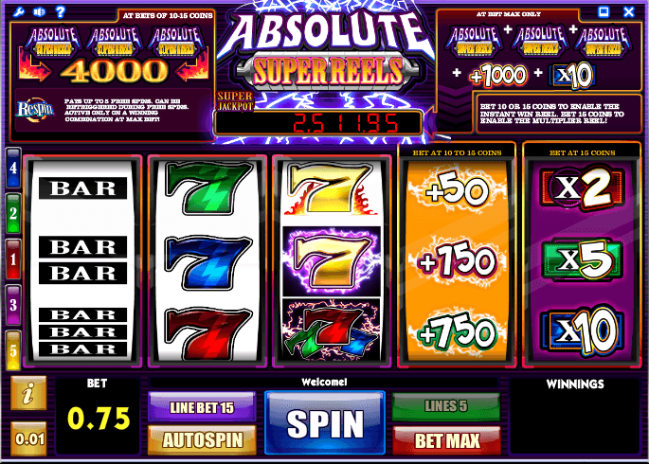Viewport: 649px width, 464px height.
Task: Open the gold info paytable icon
Action: (x=28, y=393)
